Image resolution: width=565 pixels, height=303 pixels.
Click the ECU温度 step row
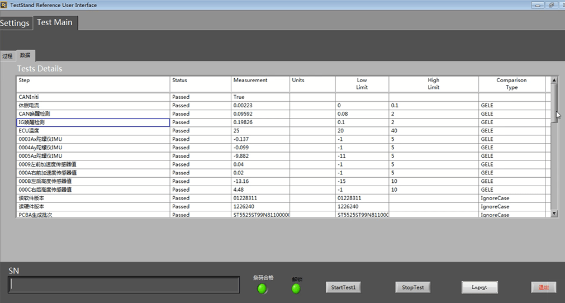93,131
